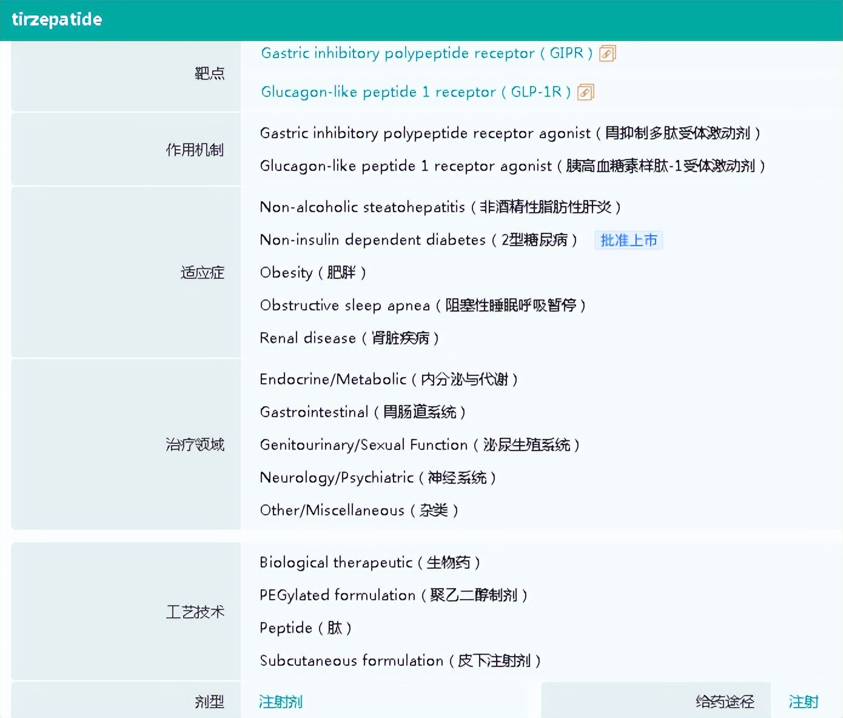
Task: Click the Peptide technology entry
Action: [x=306, y=628]
